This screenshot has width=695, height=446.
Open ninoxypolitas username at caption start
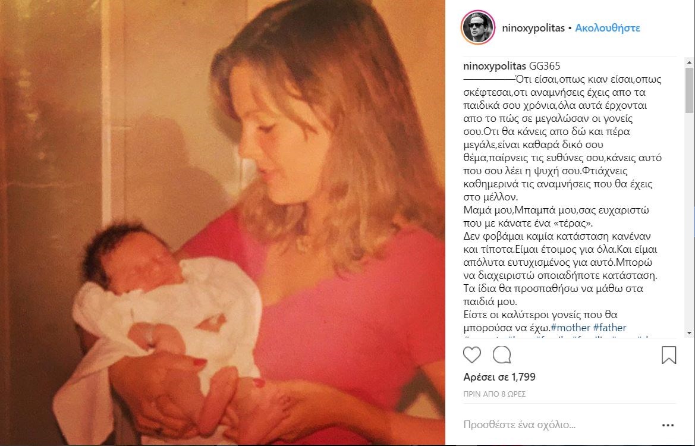click(495, 66)
